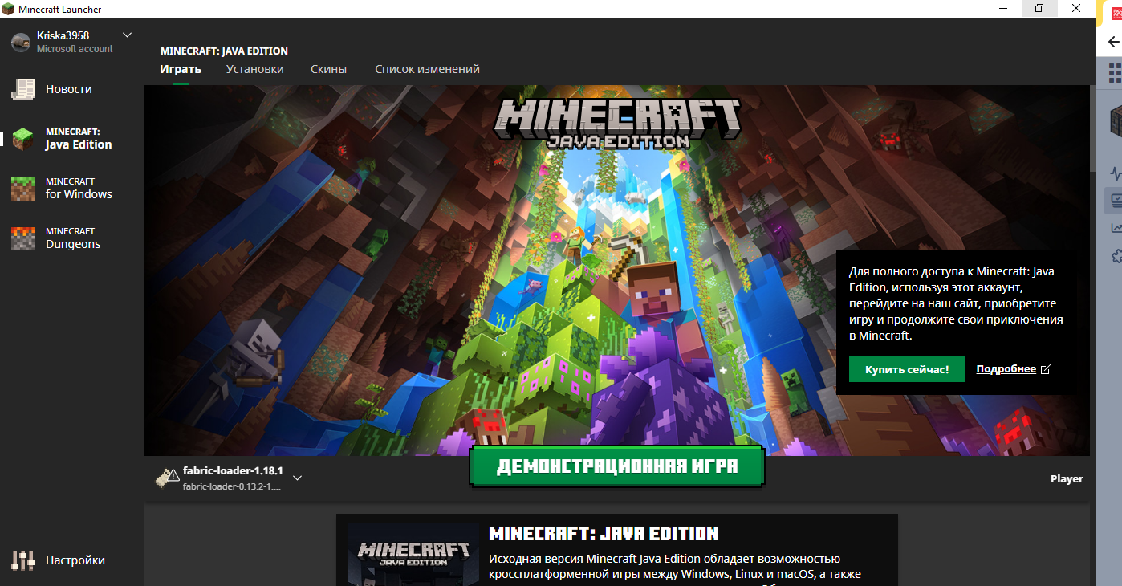Click the Microsoft account label

75,49
